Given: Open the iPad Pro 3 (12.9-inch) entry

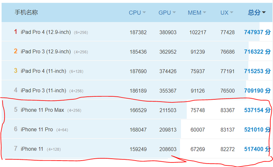Looking at the screenshot, I should [46, 51].
